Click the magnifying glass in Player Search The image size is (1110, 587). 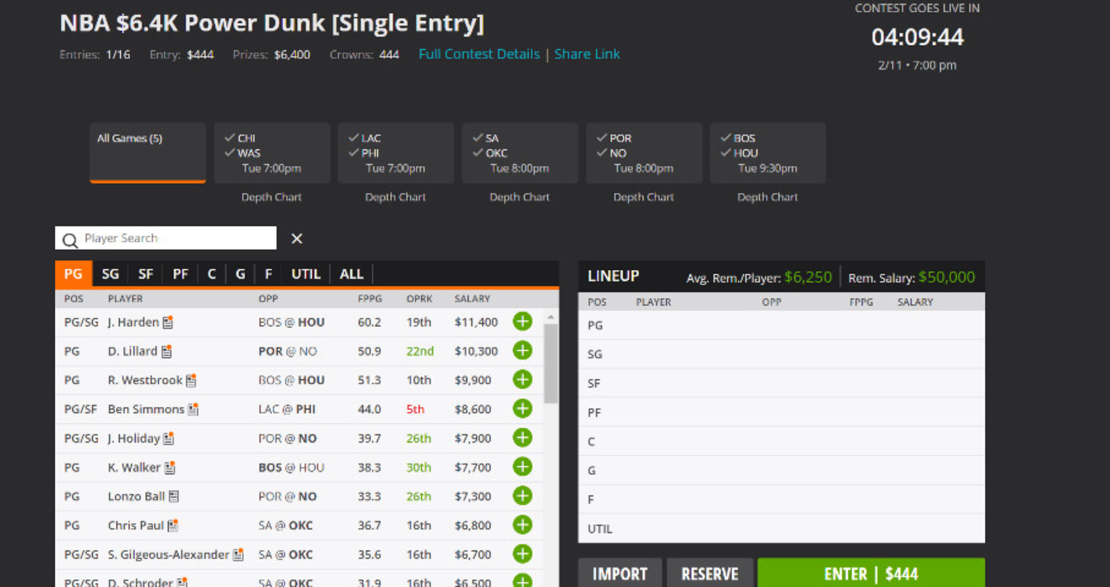pos(70,238)
